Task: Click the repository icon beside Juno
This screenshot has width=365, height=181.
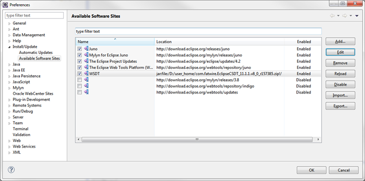Action: tap(86, 49)
